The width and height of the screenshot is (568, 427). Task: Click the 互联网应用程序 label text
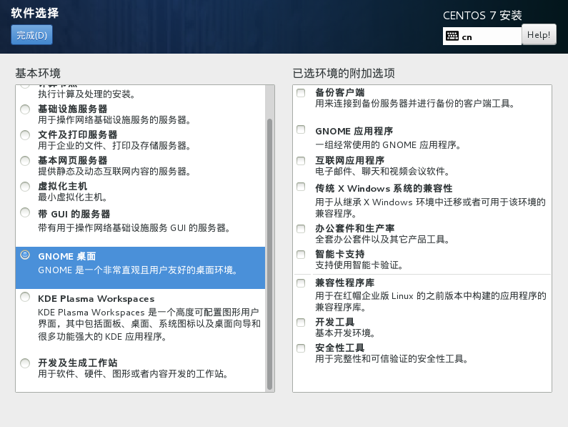click(x=350, y=160)
